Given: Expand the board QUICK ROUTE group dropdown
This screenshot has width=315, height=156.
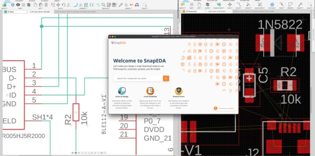Looking at the screenshot, I should coord(260,8).
